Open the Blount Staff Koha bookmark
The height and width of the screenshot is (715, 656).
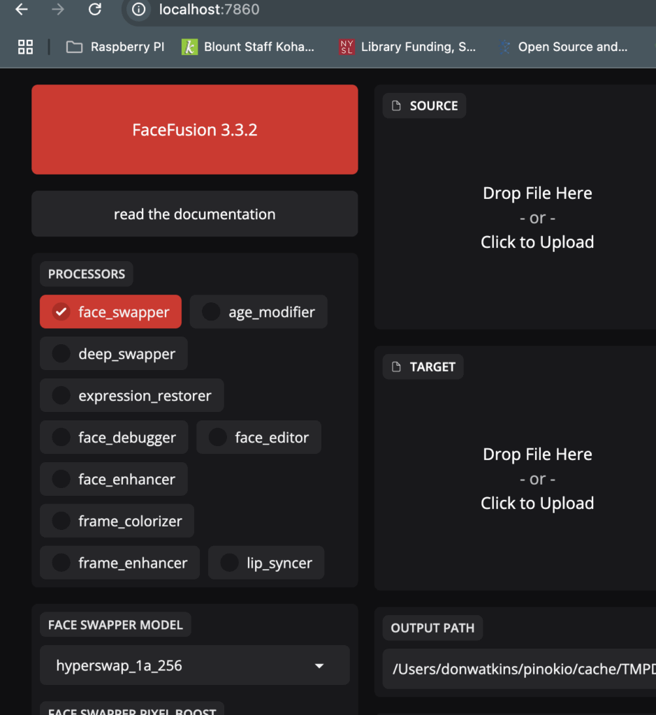(248, 47)
